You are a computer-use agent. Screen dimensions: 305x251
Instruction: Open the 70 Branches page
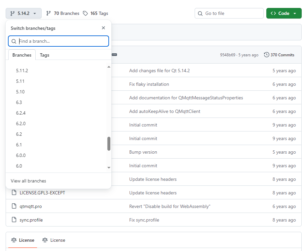pos(63,13)
